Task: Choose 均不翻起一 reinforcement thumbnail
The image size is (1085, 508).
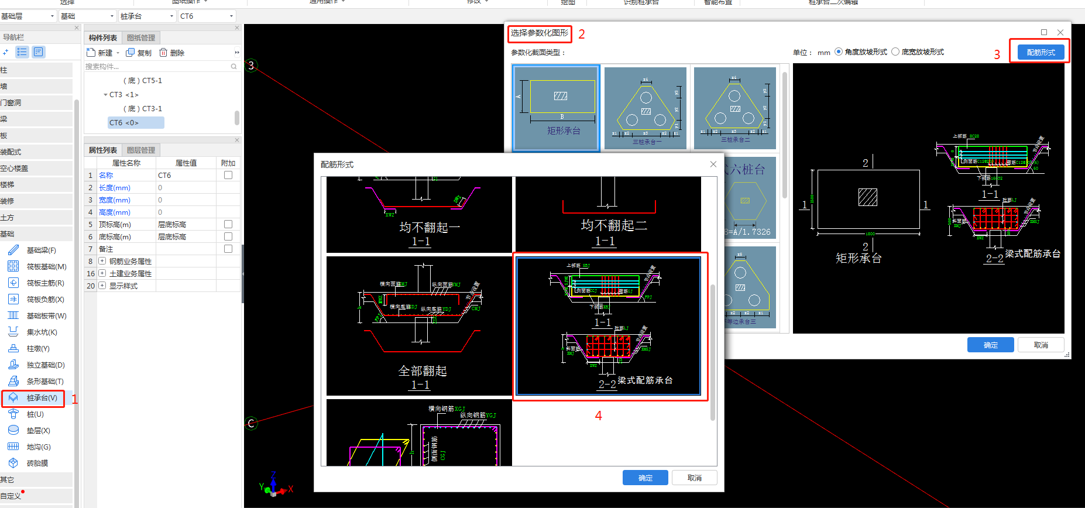Action: pos(419,214)
